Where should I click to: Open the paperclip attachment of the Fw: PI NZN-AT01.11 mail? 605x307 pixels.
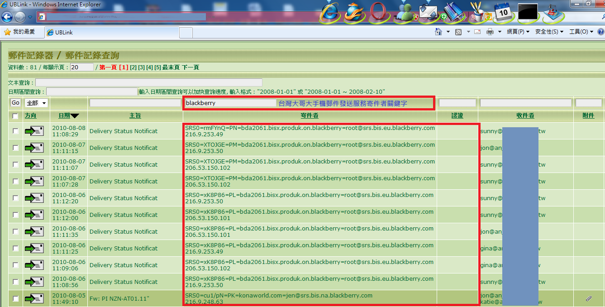[x=589, y=298]
